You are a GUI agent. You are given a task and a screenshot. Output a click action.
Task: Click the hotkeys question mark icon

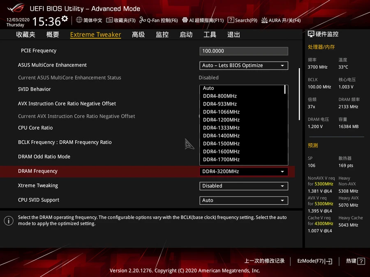tap(361, 261)
